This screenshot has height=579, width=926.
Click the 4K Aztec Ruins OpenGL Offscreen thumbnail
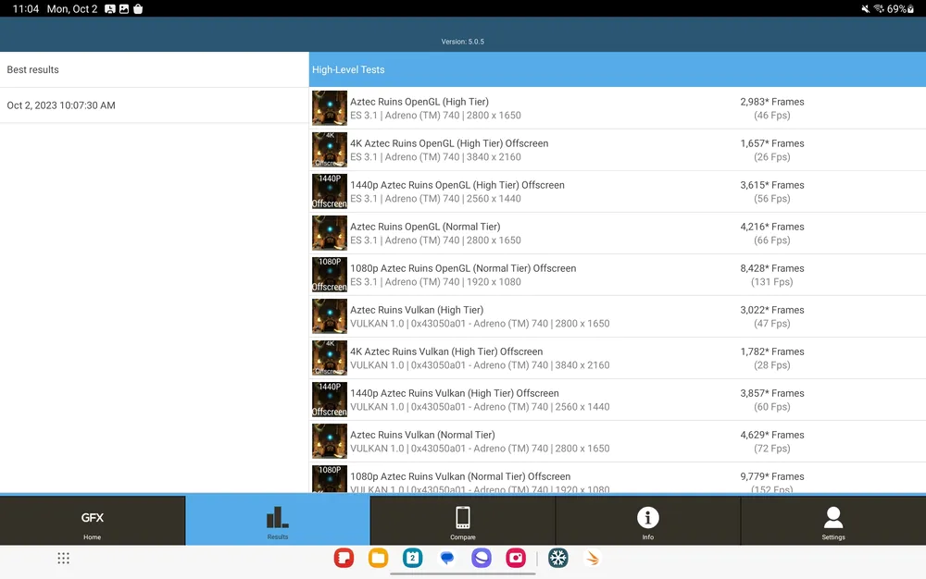[330, 150]
